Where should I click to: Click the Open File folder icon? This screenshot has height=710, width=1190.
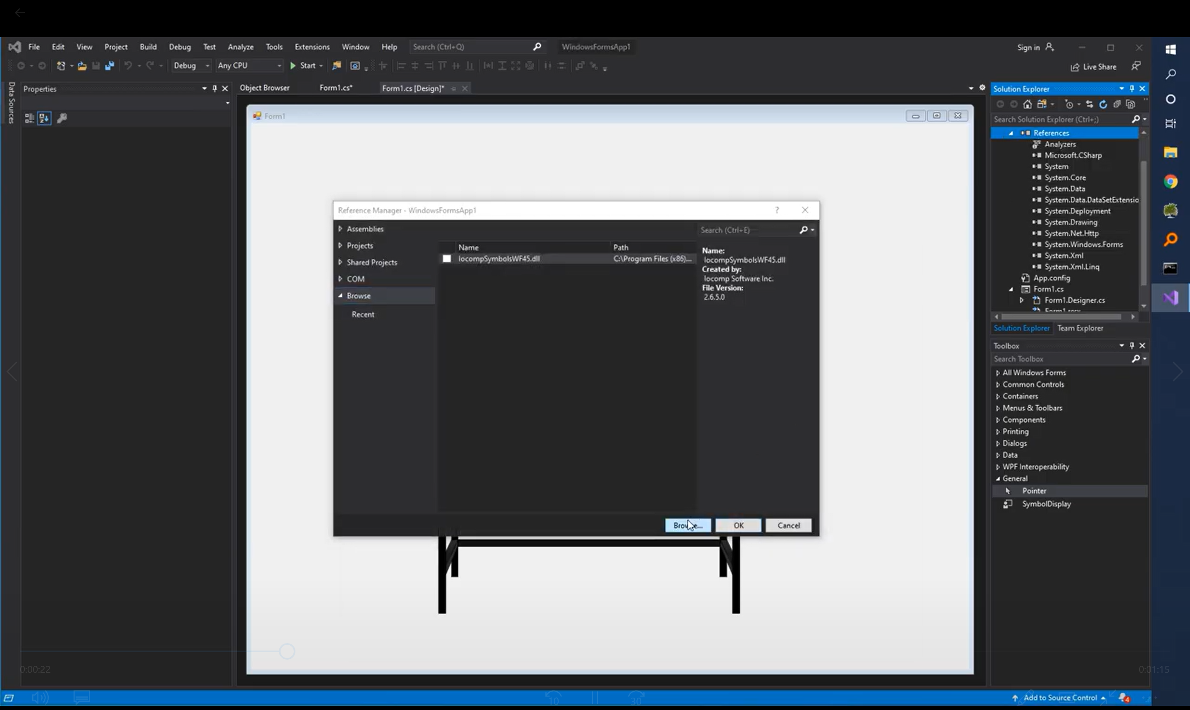[x=82, y=66]
